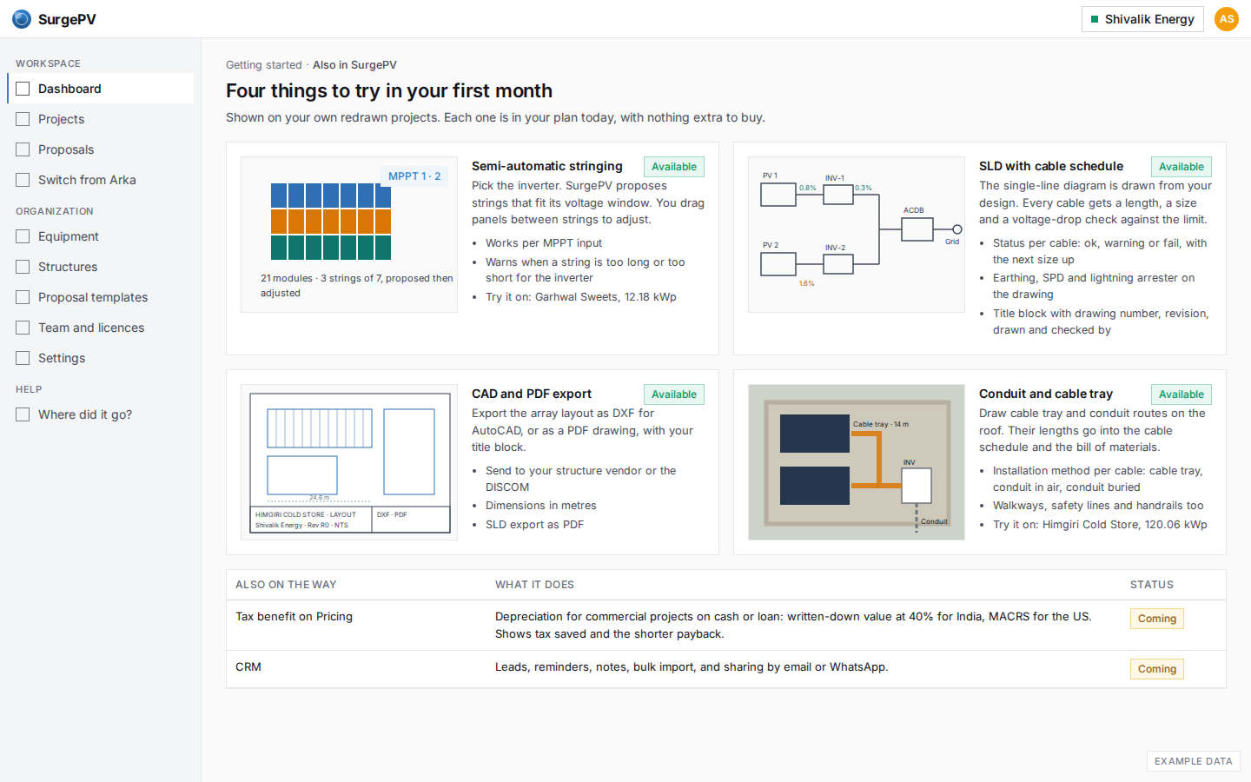
Task: Open the Dashboard menu item
Action: coord(101,89)
